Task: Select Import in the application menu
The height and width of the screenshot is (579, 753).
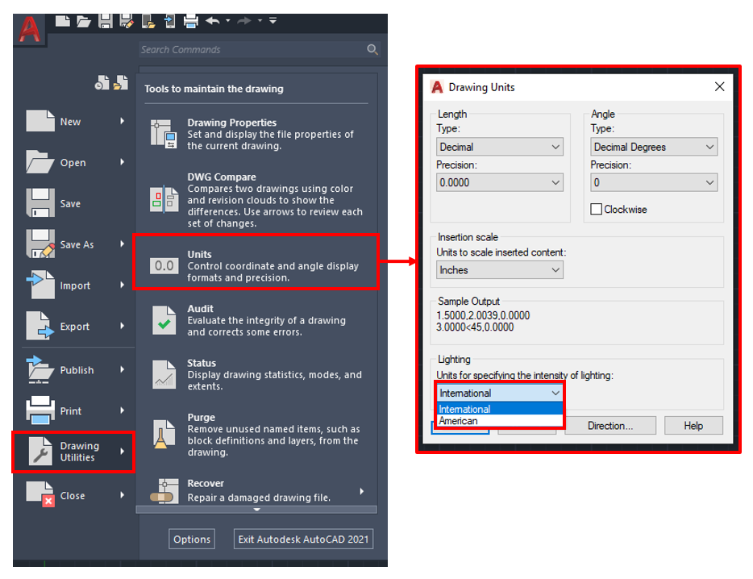Action: coord(76,285)
